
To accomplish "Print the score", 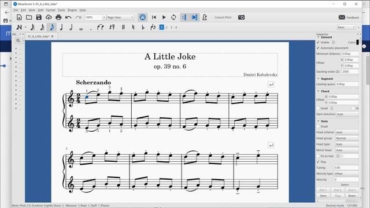I will tap(58, 17).
